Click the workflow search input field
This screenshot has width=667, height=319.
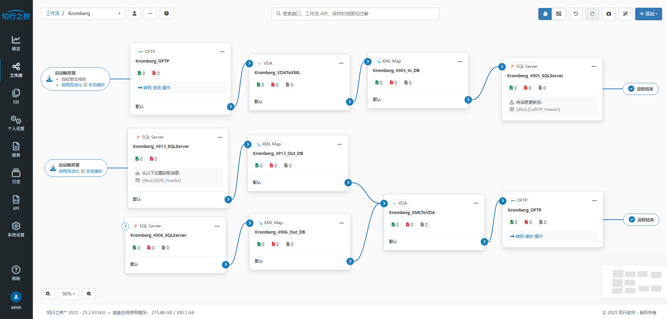pos(356,14)
